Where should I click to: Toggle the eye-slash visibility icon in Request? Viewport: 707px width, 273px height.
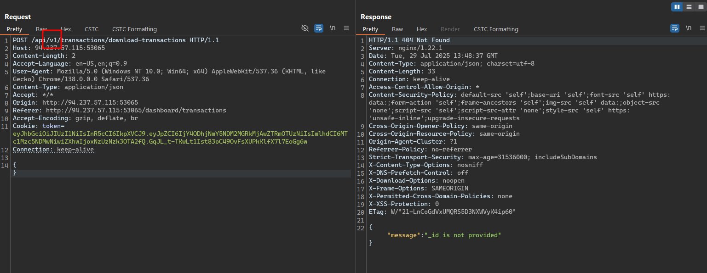point(305,28)
